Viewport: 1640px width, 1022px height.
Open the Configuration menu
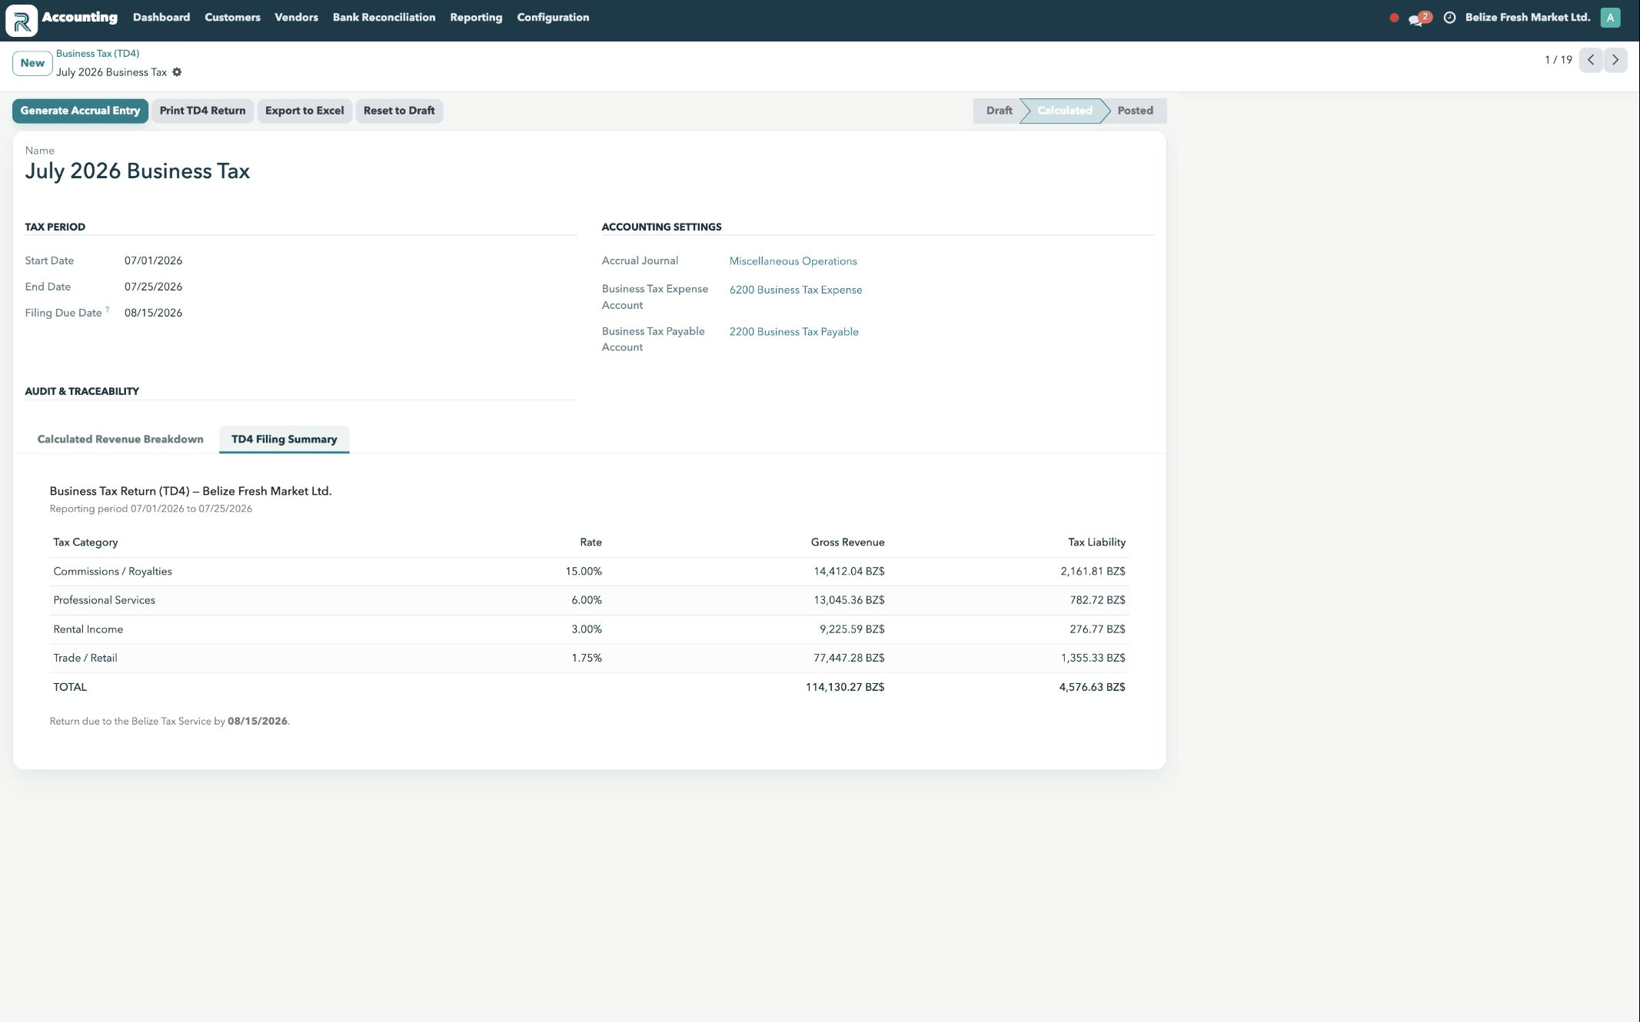pos(553,18)
